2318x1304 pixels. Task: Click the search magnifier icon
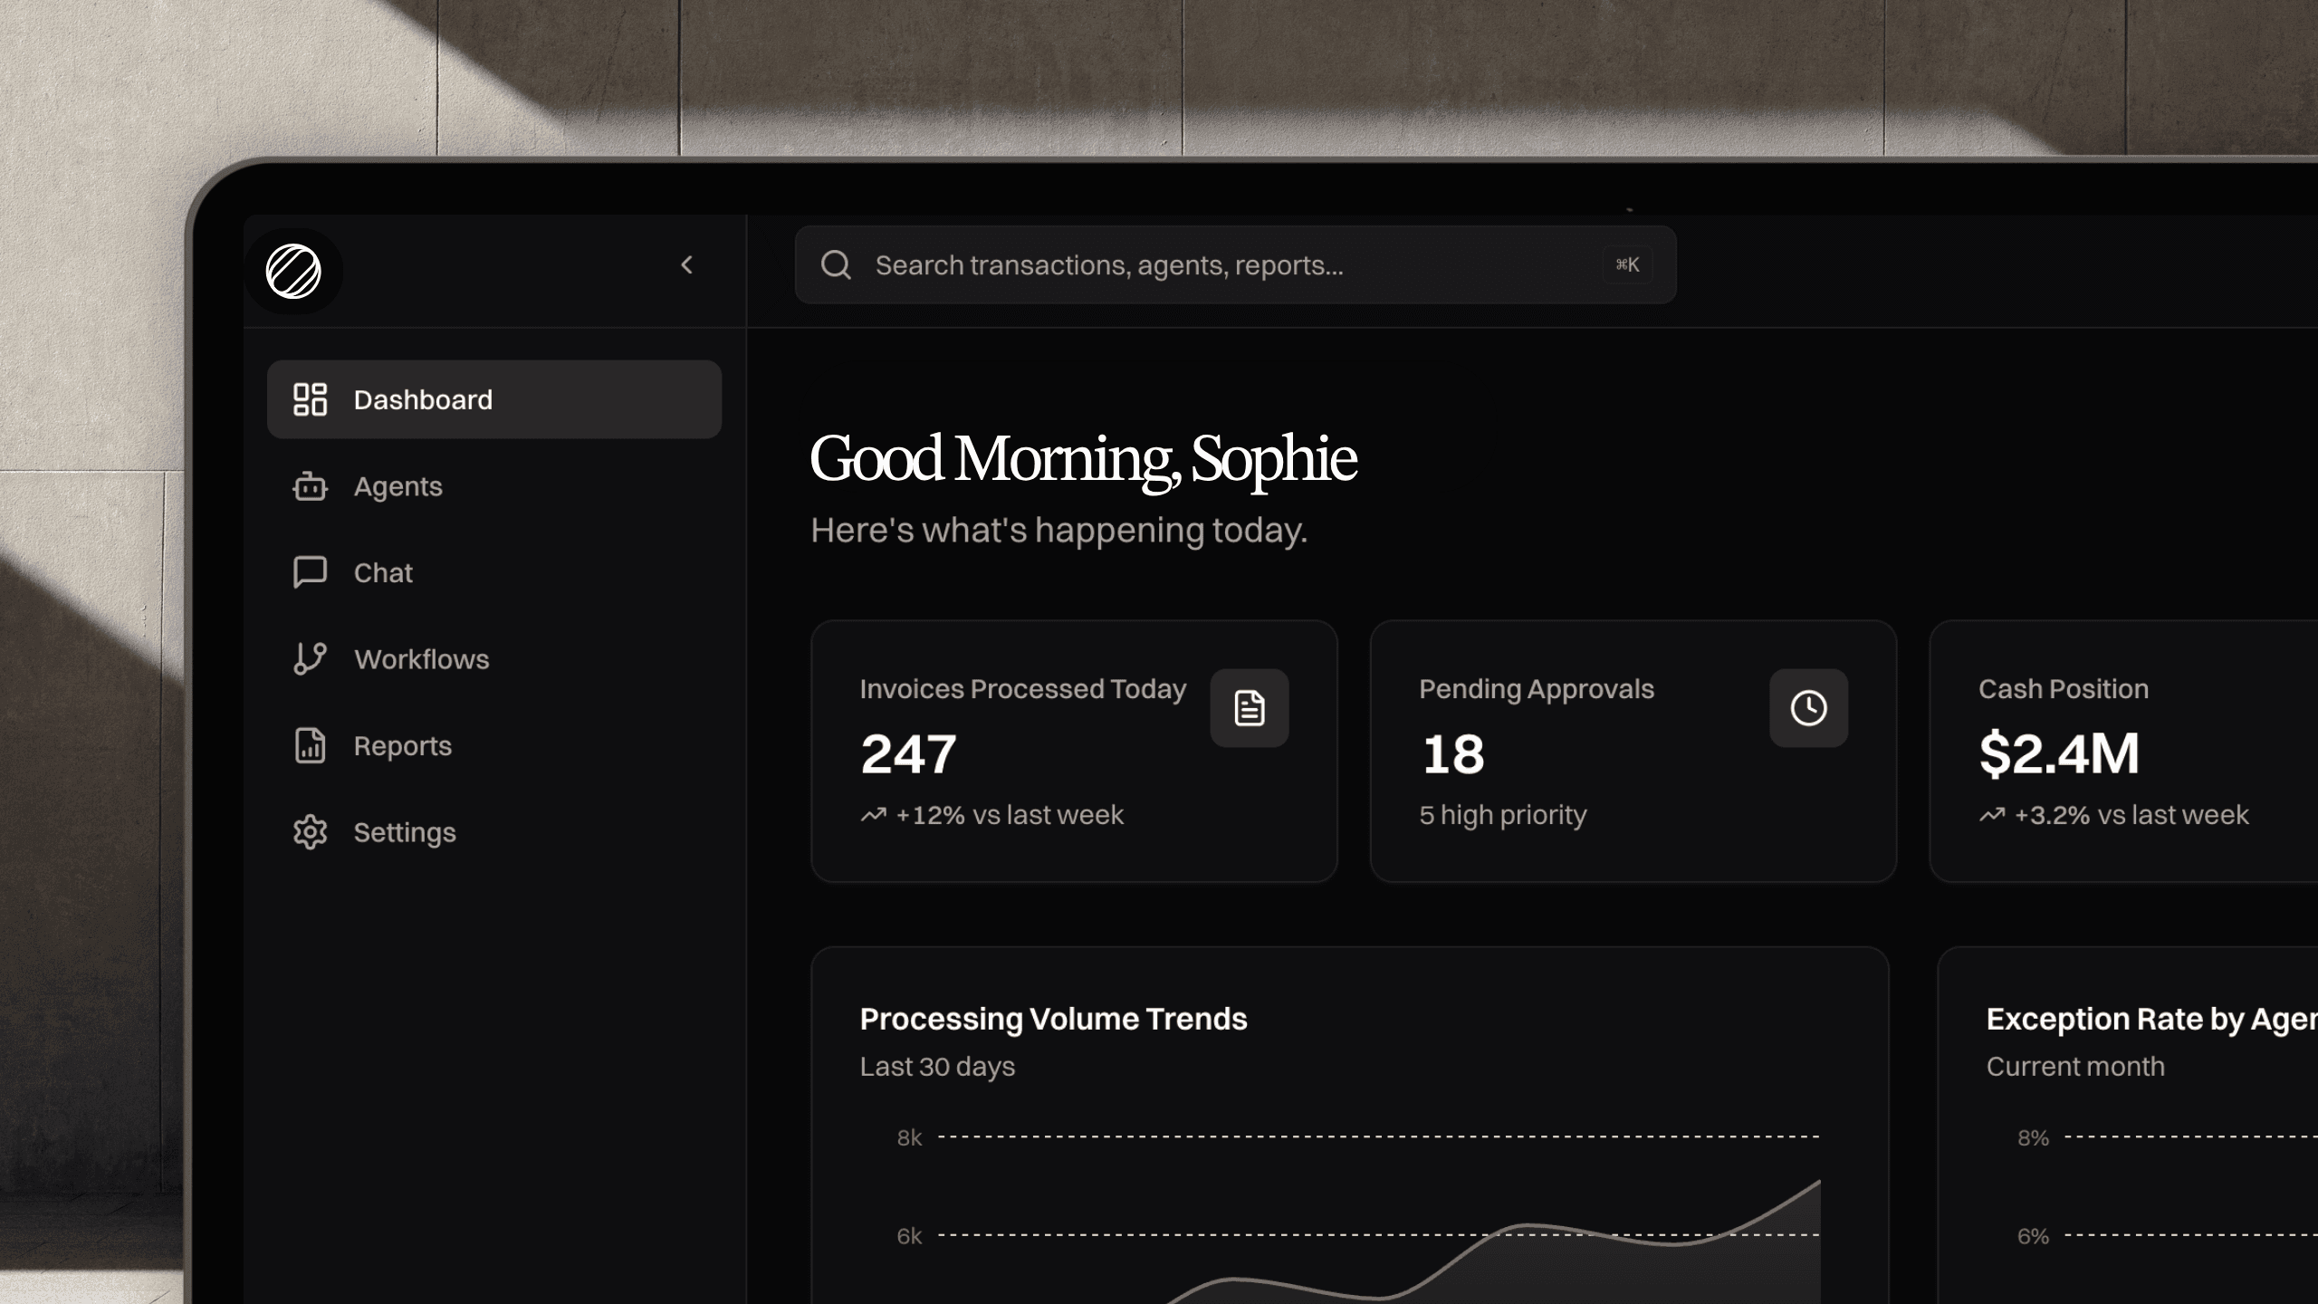836,265
